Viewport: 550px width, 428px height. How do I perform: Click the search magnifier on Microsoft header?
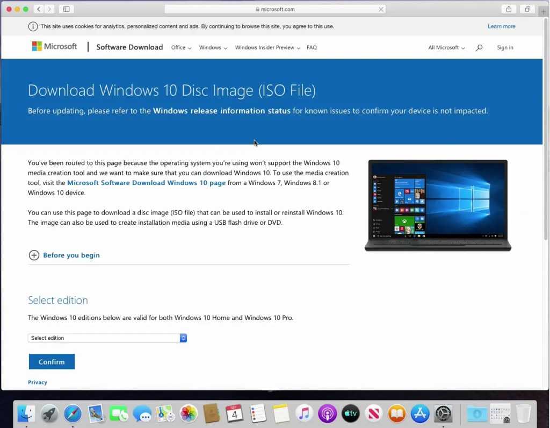click(479, 48)
